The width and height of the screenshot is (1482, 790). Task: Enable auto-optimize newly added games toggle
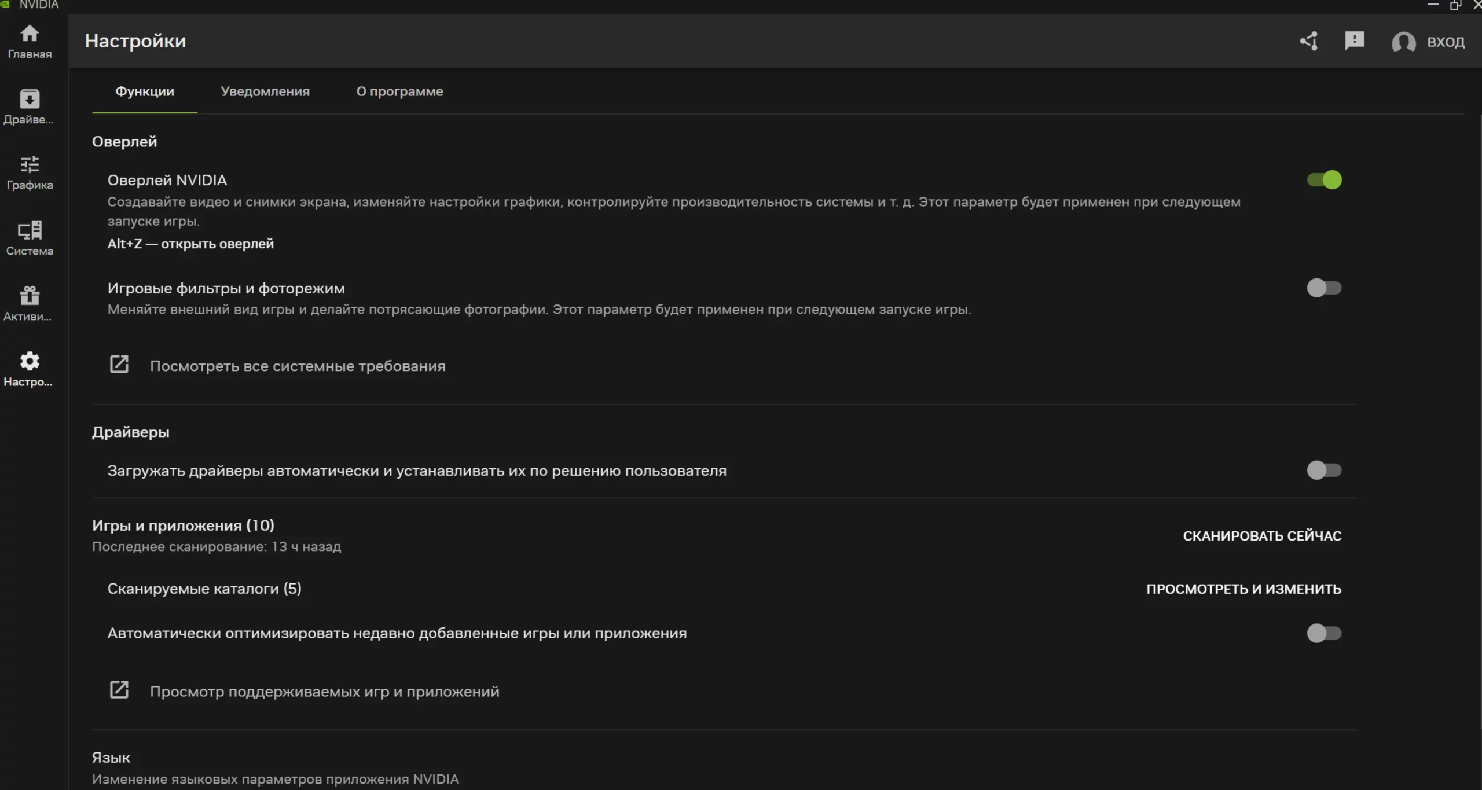pyautogui.click(x=1324, y=633)
